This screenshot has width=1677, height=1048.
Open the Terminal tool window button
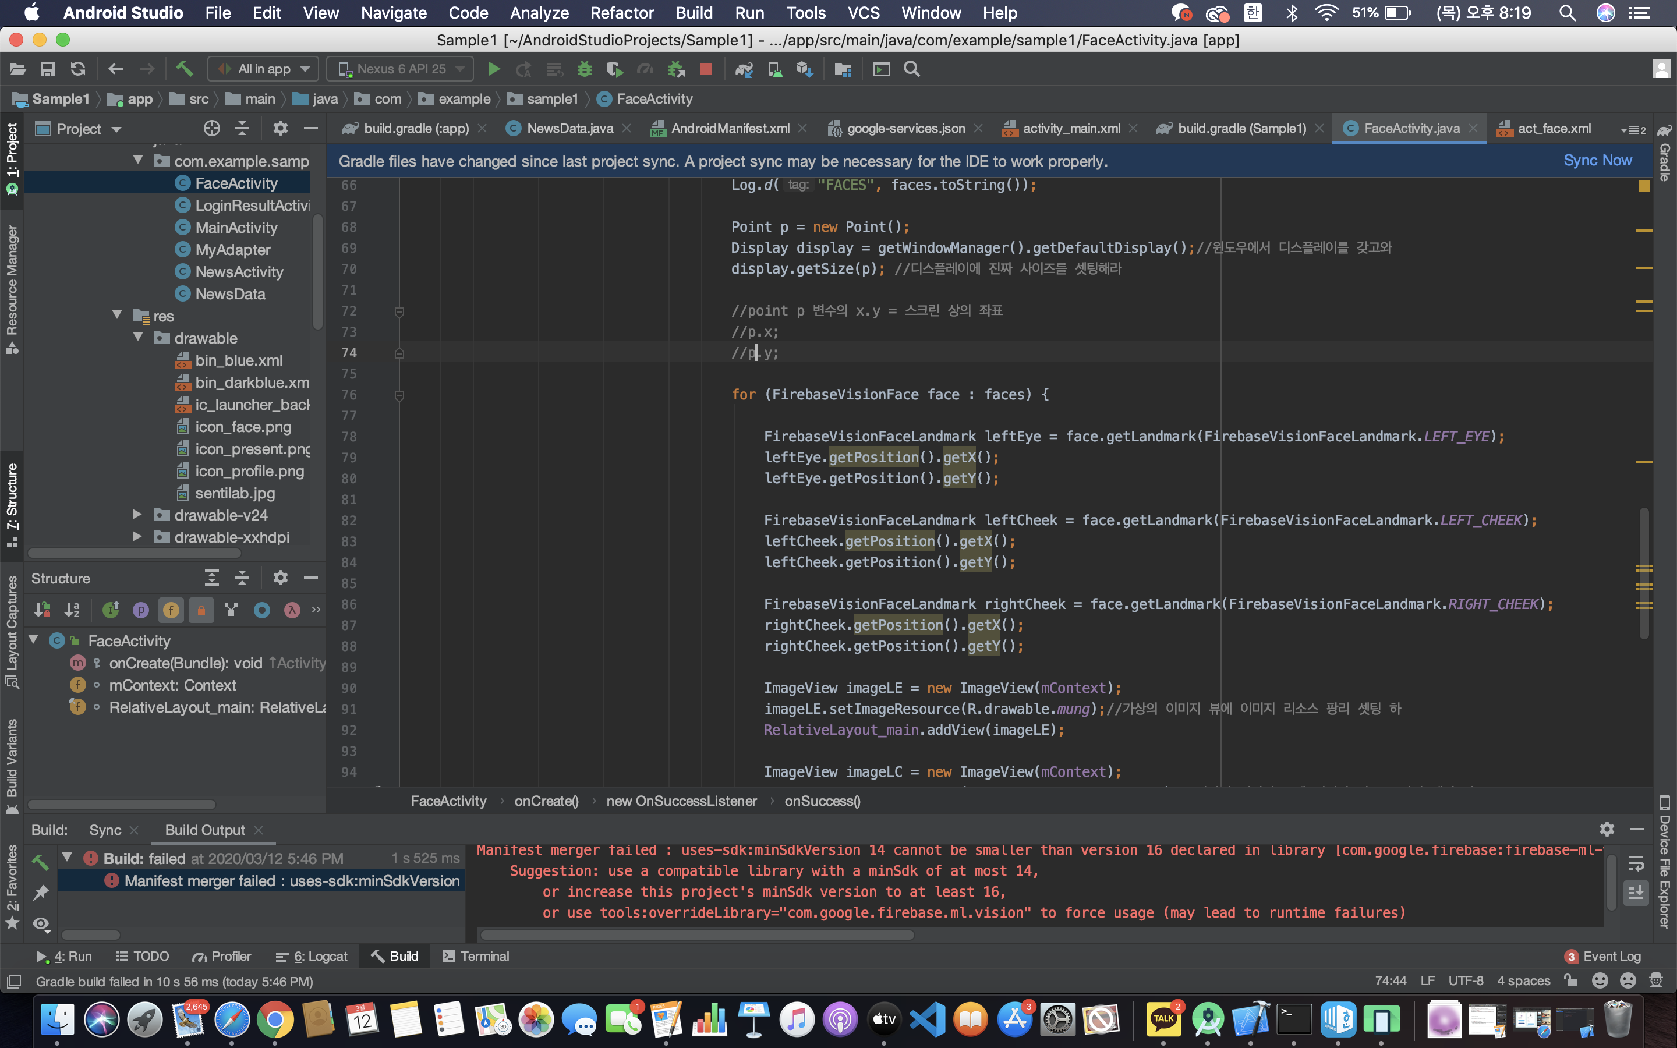tap(475, 956)
